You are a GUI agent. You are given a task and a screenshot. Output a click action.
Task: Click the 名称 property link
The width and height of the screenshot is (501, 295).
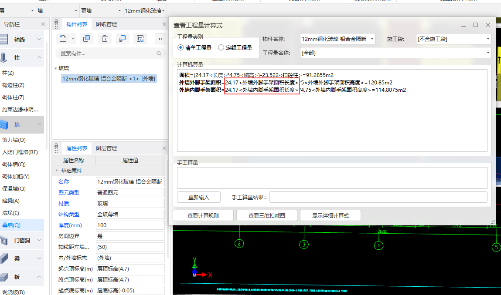click(64, 181)
